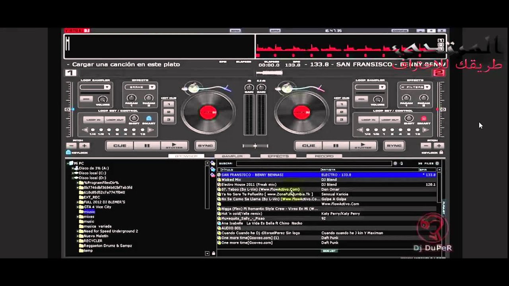Image resolution: width=509 pixels, height=286 pixels.
Task: Click deck 2 number indicator
Action: point(439,73)
